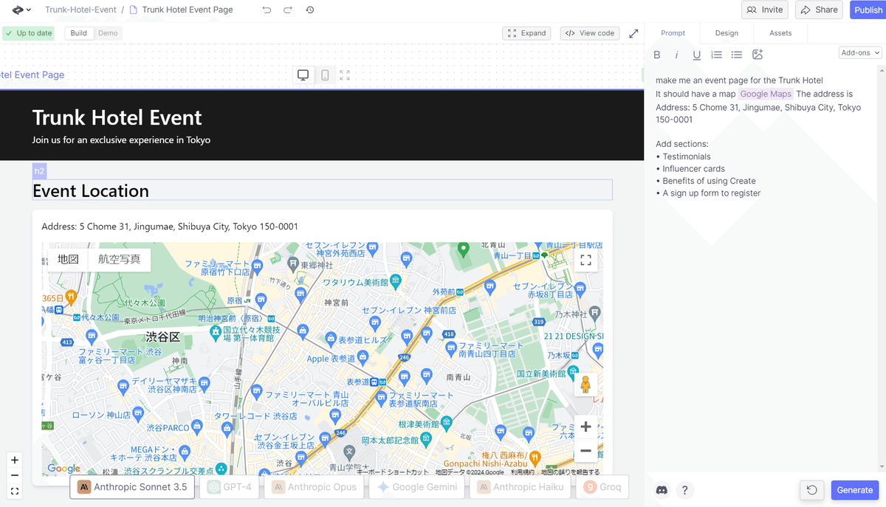Screen dimensions: 886x507
Task: Select Groq model
Action: point(602,487)
